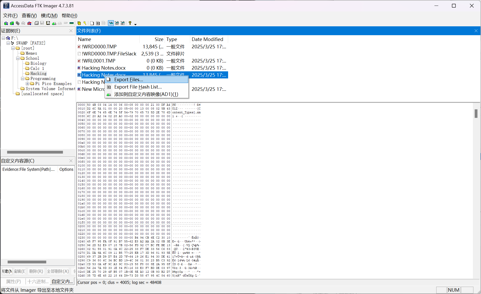Select the [unallocated space] tree item
This screenshot has width=481, height=294.
click(x=42, y=94)
